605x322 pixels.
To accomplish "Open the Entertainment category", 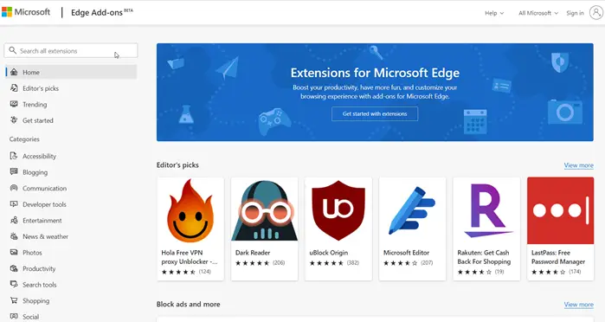I will point(42,221).
